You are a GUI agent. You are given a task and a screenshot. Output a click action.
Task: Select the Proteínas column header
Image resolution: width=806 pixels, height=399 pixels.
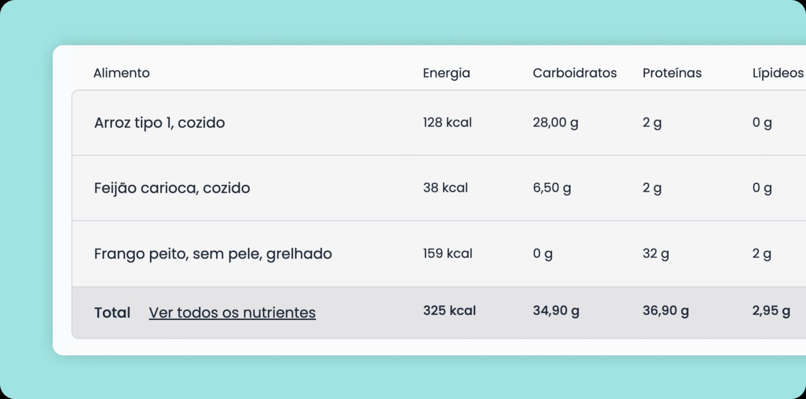tap(672, 73)
